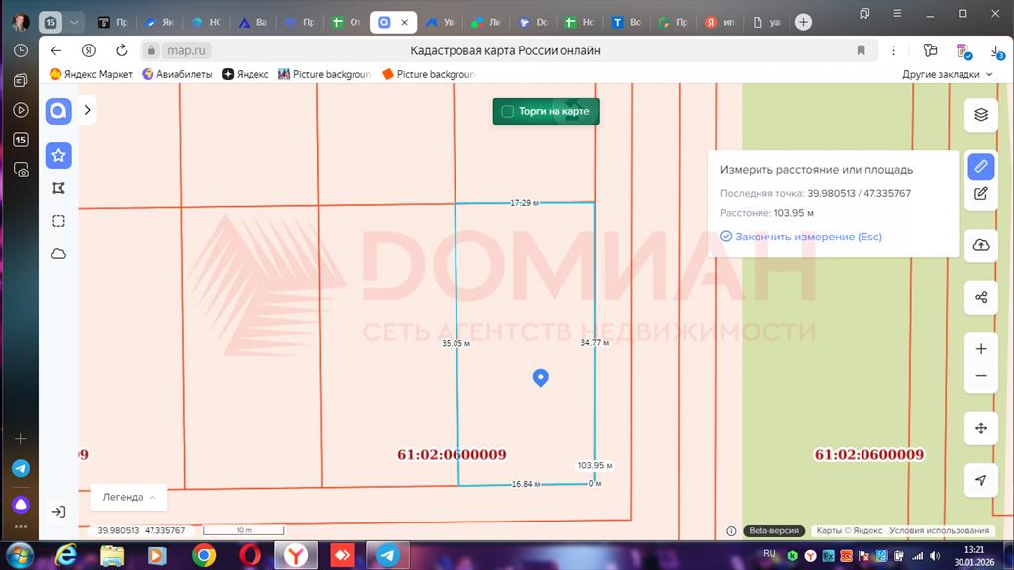Viewport: 1014px width, 570px height.
Task: Select the ruler measurement tool
Action: coord(980,166)
